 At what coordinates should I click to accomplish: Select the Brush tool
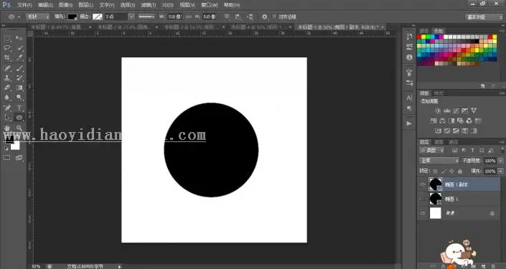pos(19,67)
